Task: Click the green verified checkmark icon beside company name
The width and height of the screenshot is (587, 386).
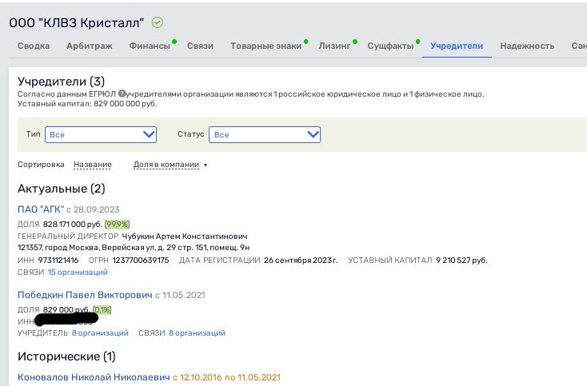Action: (158, 22)
